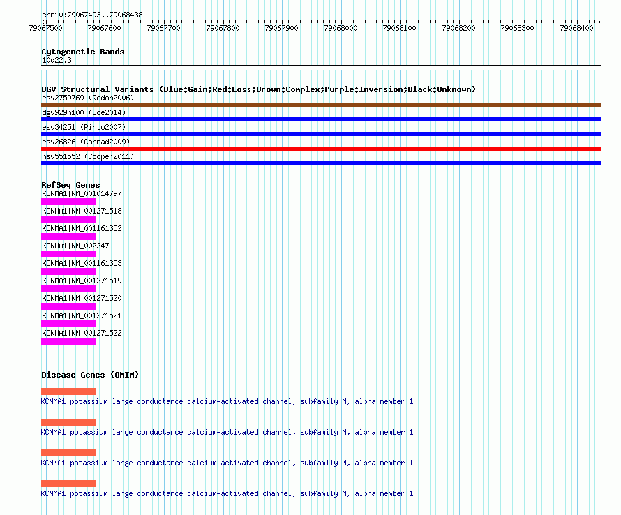
Task: Click magenta bar under KCNMA1|NM_001014797
Action: [x=68, y=202]
